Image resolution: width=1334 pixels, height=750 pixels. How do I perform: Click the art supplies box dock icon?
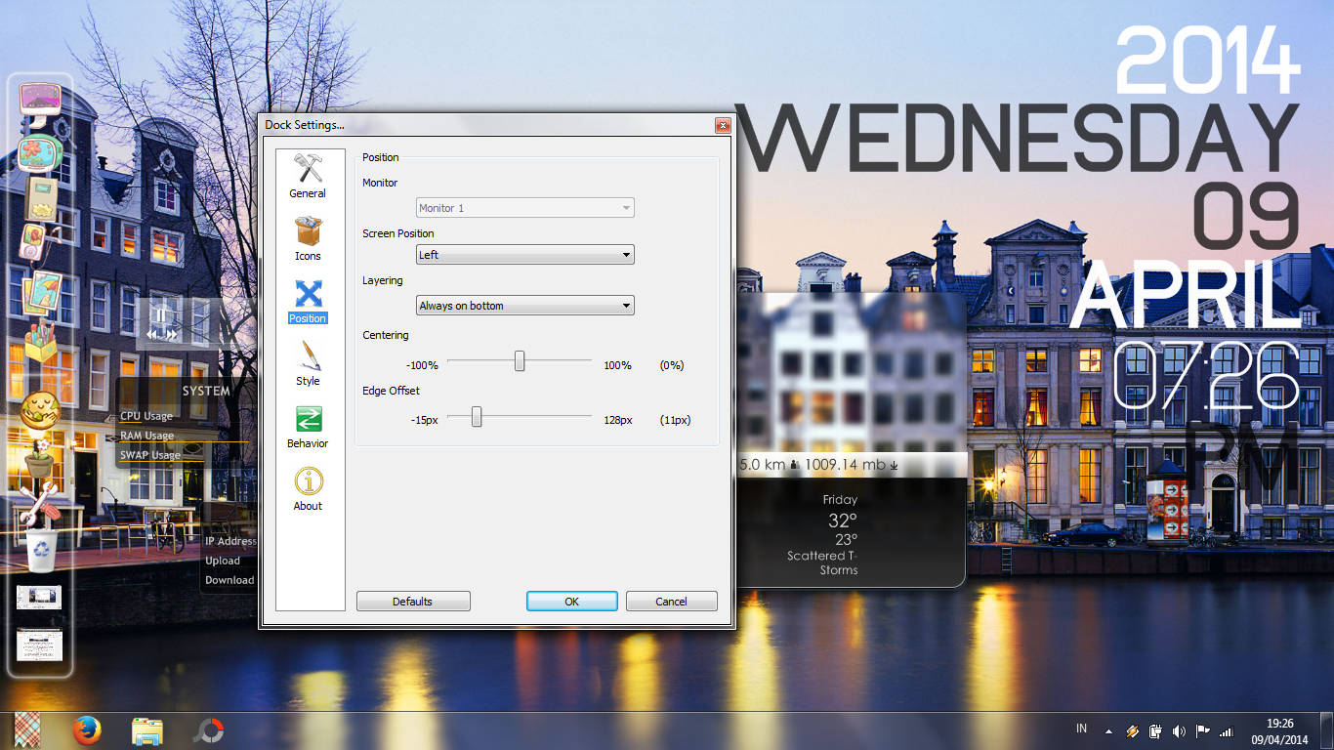(x=41, y=341)
